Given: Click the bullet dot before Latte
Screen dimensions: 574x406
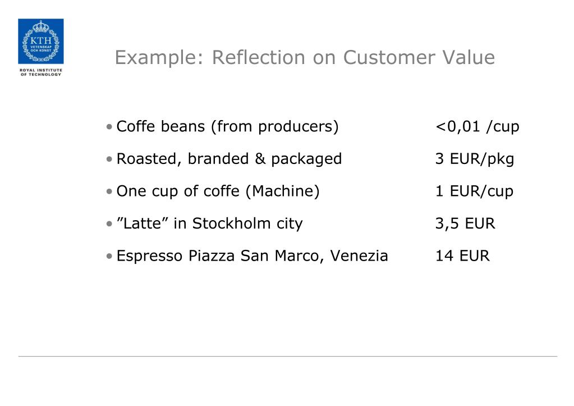Looking at the screenshot, I should coord(109,223).
